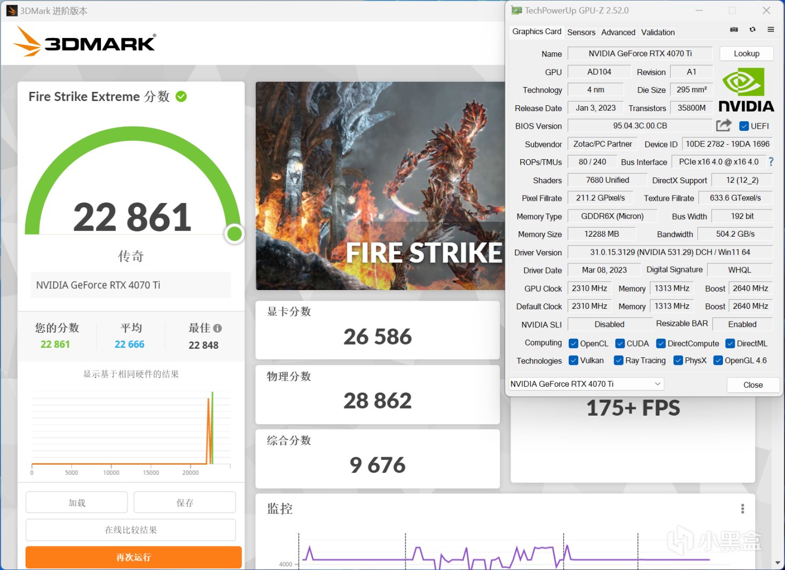Click the 您的分数 value 22 861
785x570 pixels.
(56, 345)
